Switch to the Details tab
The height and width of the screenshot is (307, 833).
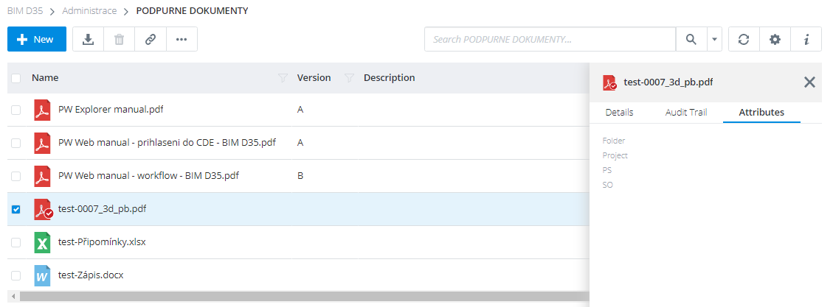click(619, 113)
